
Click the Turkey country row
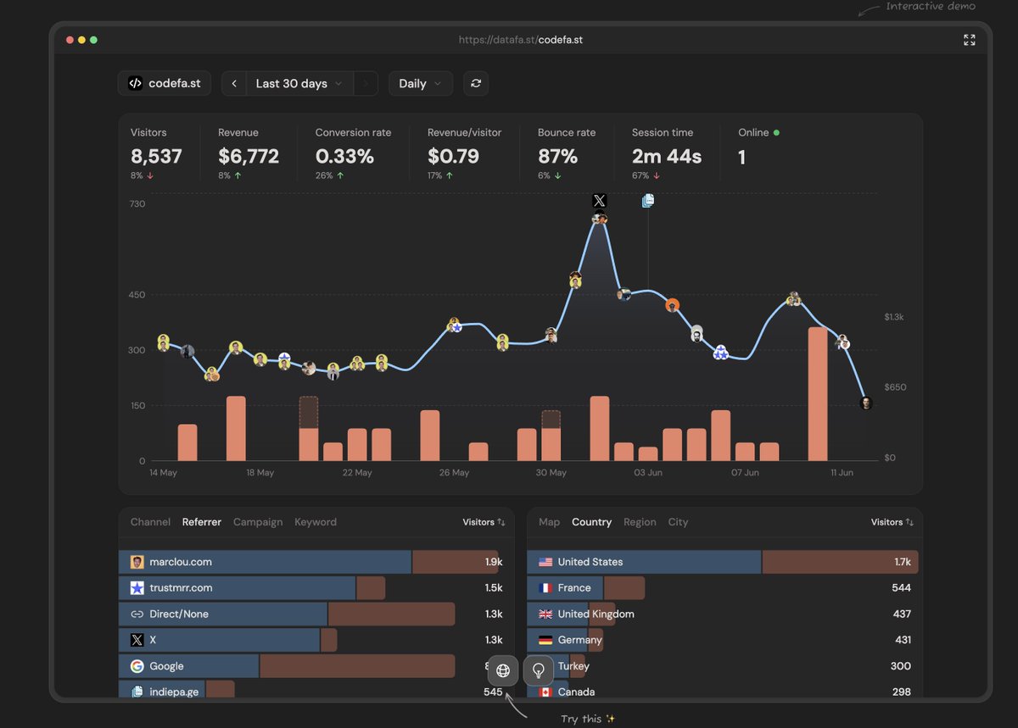pos(723,666)
